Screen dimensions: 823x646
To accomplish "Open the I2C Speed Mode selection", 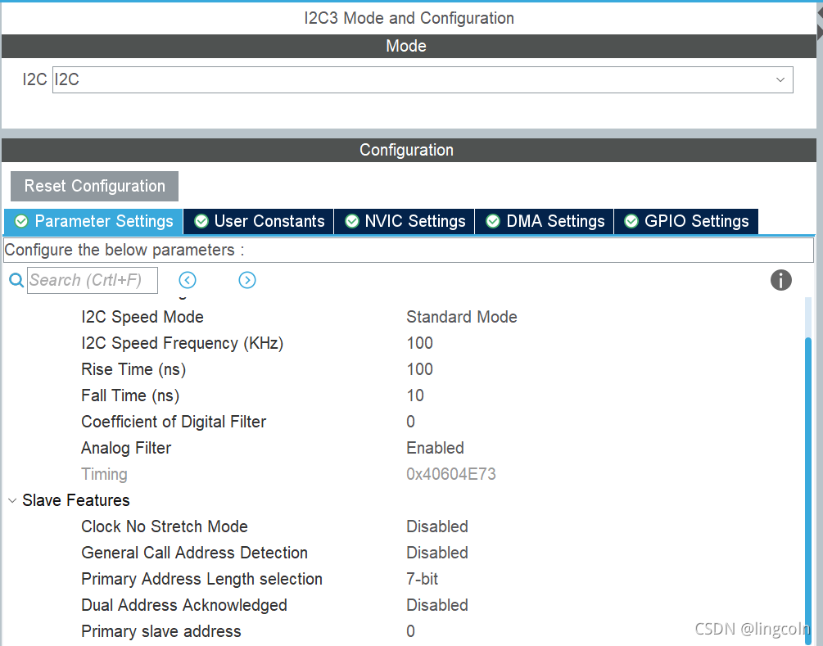I will coord(461,317).
